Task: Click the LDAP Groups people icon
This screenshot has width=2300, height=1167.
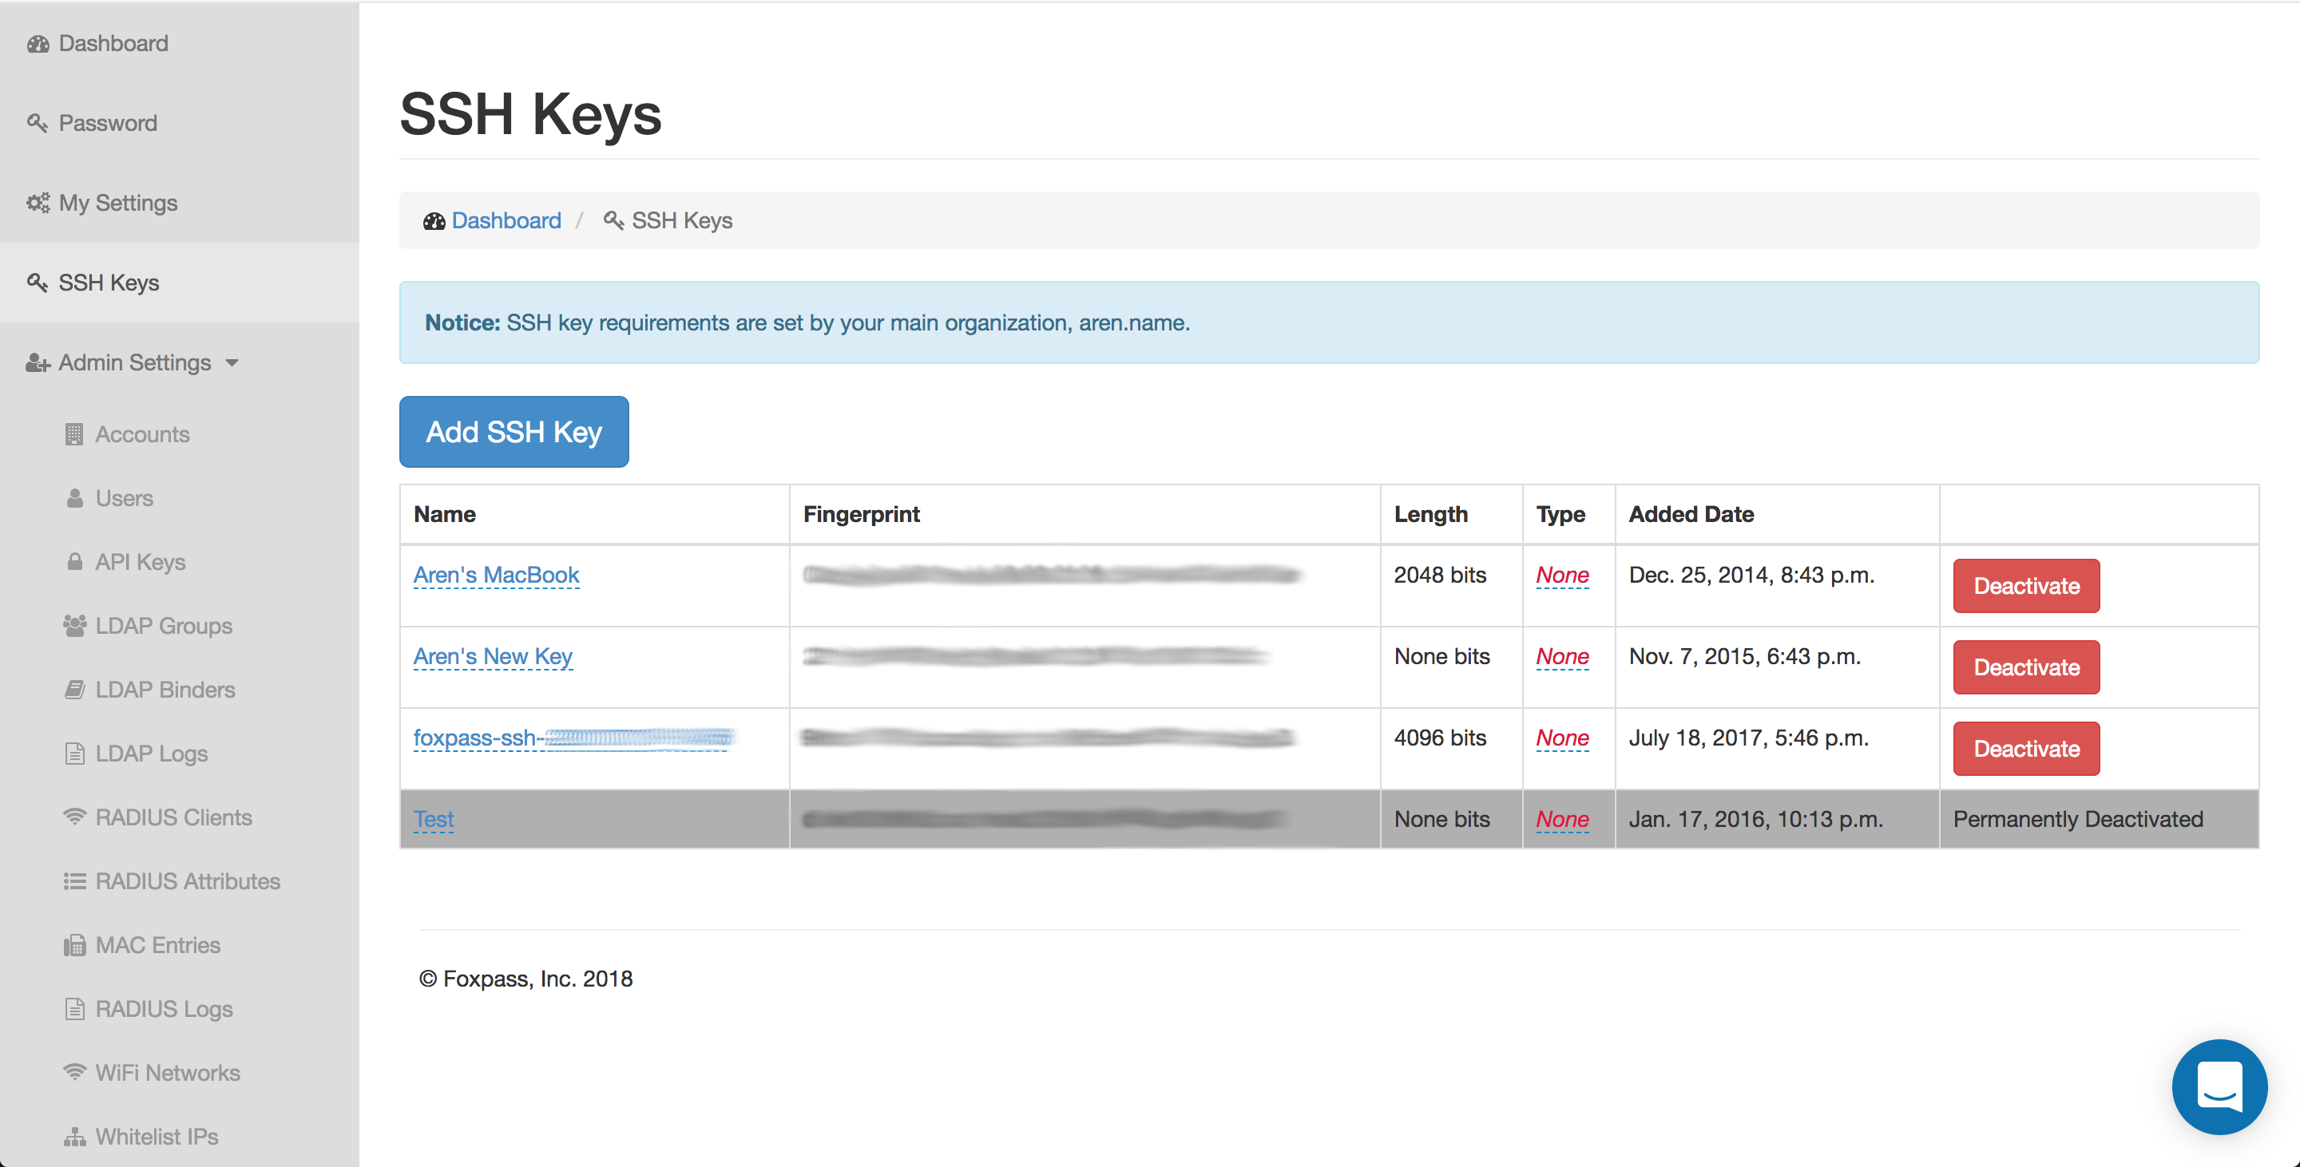Action: [75, 627]
